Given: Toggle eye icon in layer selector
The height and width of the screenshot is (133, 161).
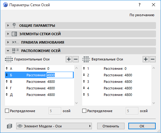Looking at the screenshot, I should pos(20,126).
